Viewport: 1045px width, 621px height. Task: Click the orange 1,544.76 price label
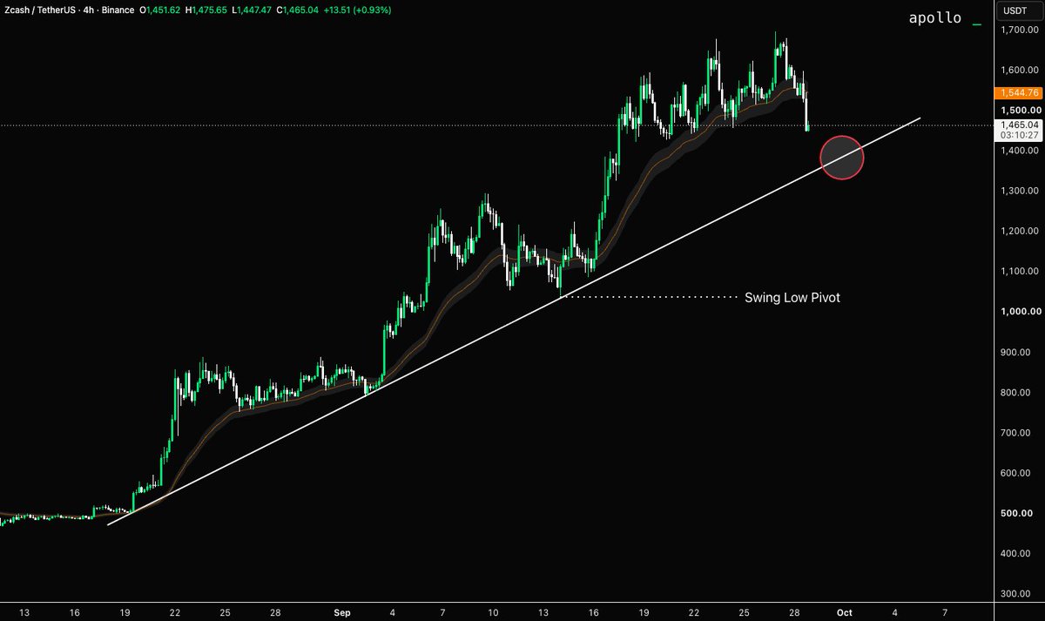[1018, 92]
